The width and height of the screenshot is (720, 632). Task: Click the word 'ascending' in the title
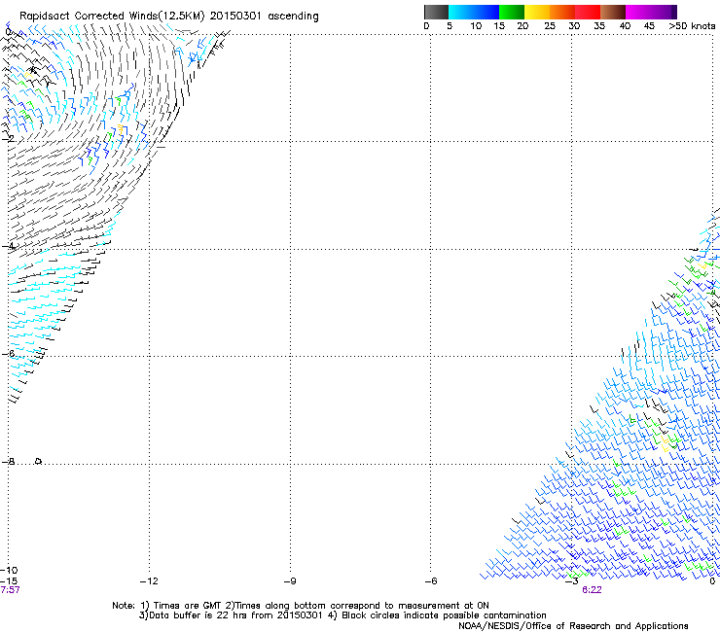coord(293,17)
